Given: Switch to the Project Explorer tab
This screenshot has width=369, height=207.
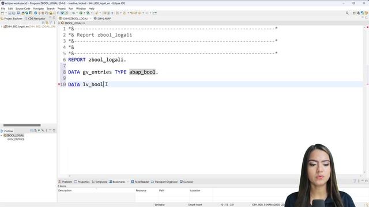Looking at the screenshot, I should (12, 18).
